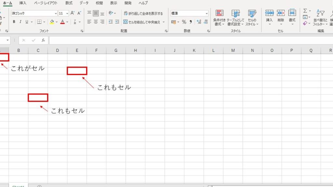Confirm formula entry with the checkmark icon
The height and width of the screenshot is (187, 333).
pos(33,40)
